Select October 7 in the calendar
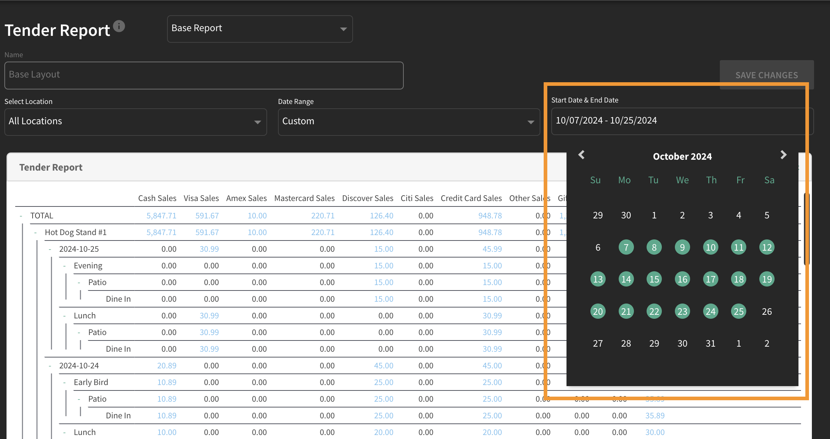Viewport: 830px width, 439px height. [626, 247]
